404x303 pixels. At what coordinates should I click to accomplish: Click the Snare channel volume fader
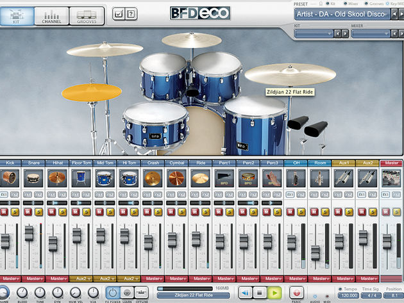tap(29, 233)
